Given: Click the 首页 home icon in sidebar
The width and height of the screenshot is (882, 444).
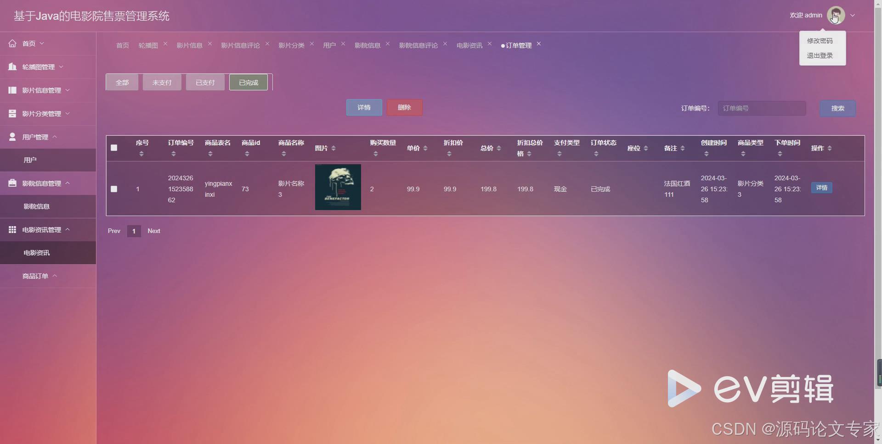Looking at the screenshot, I should [x=12, y=43].
